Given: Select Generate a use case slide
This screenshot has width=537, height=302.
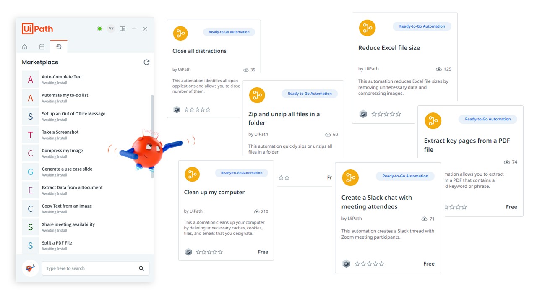Looking at the screenshot, I should [86, 172].
